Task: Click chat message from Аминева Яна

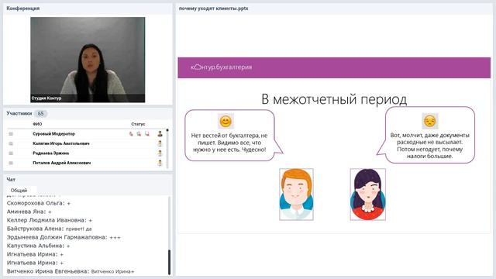Action: pos(29,212)
